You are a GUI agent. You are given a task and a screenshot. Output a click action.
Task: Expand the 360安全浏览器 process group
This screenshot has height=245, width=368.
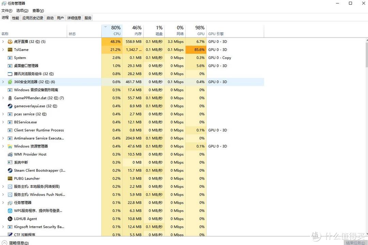[x=3, y=82]
